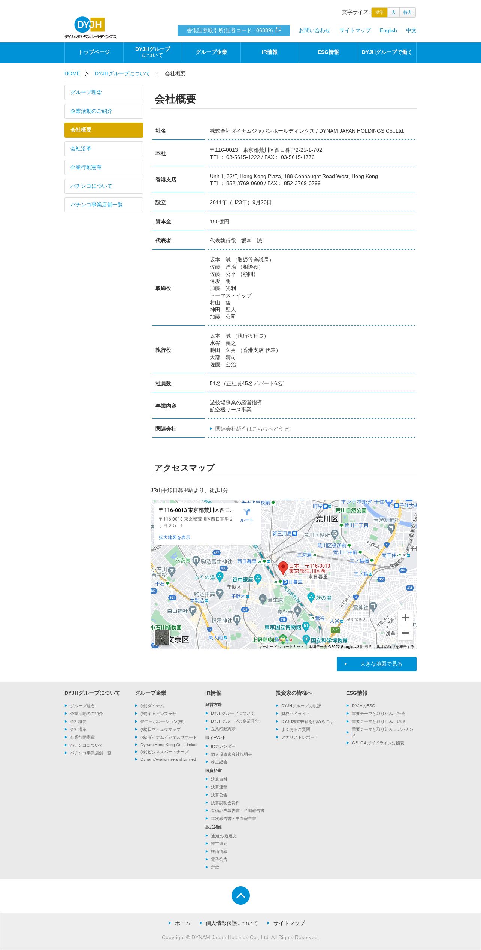Open the header サイトマップ link
Viewport: 481px width, 950px height.
[x=355, y=30]
